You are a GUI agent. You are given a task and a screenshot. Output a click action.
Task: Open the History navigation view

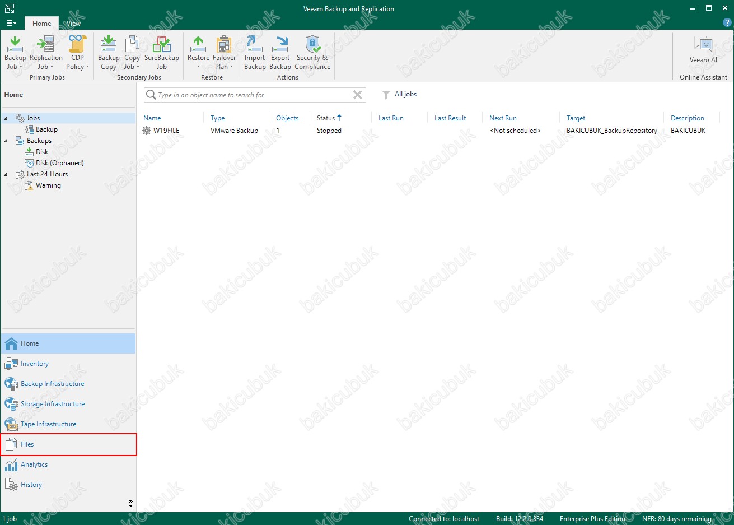68,485
